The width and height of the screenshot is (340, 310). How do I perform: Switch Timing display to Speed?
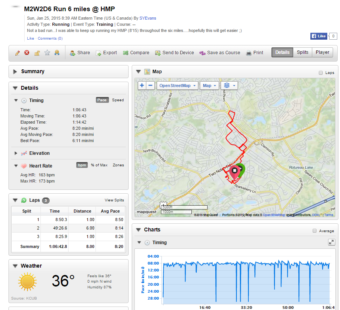click(x=118, y=100)
